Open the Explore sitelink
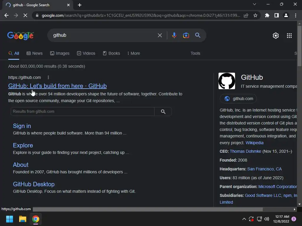 pos(23,145)
